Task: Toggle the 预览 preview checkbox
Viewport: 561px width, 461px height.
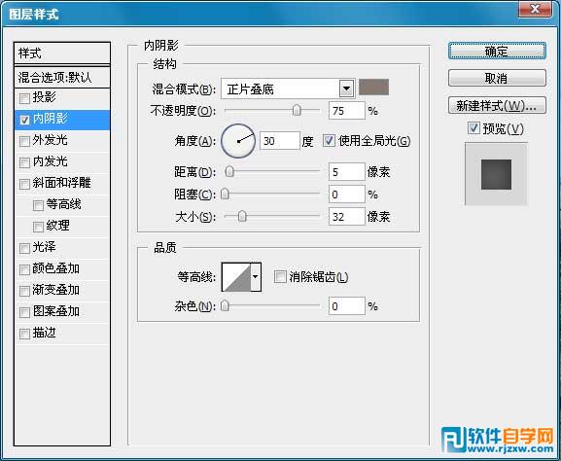Action: [473, 128]
